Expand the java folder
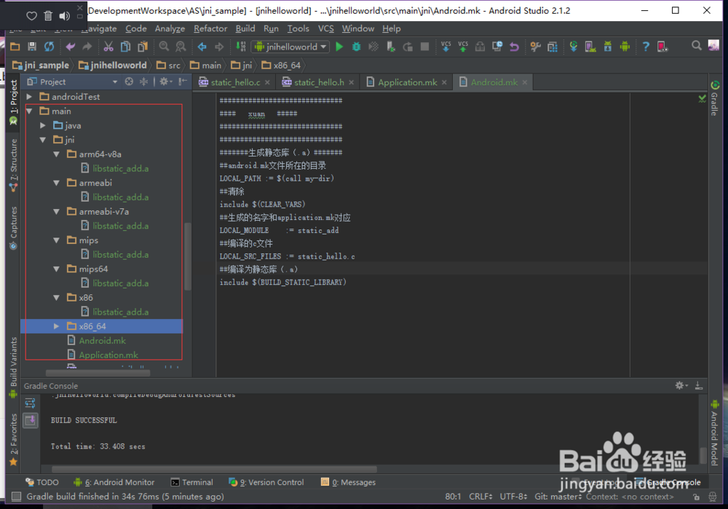 [43, 125]
